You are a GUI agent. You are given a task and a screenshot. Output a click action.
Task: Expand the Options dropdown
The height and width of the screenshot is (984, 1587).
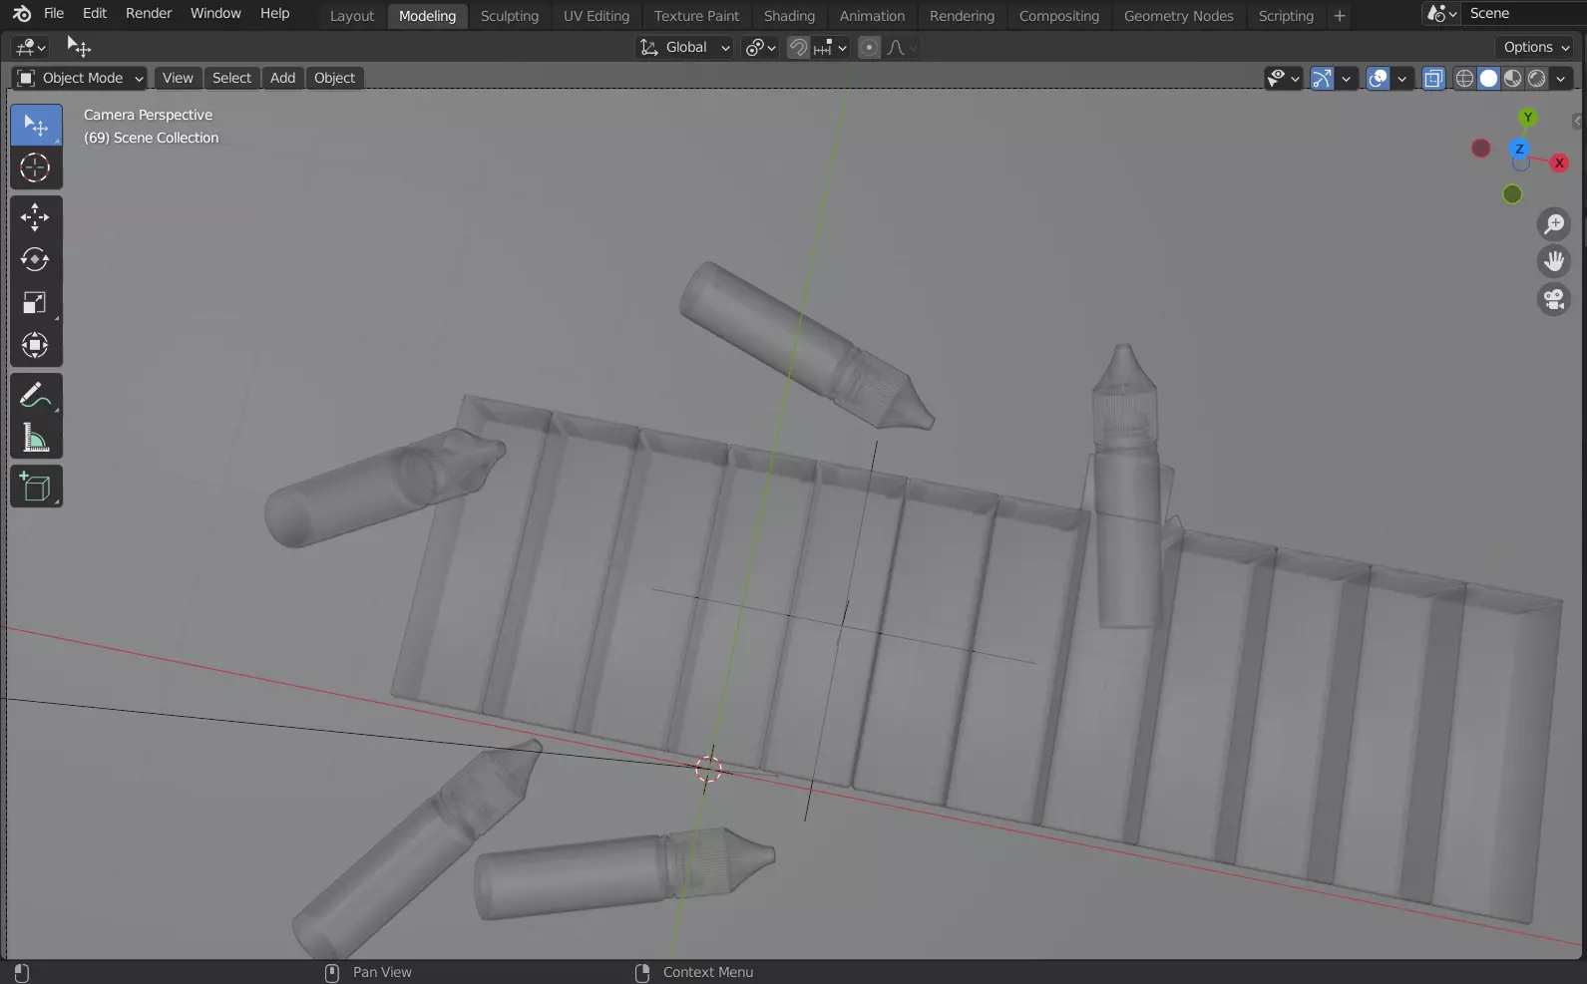1536,47
